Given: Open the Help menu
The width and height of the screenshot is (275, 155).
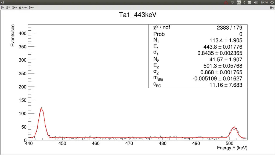Looking at the screenshot, I should (x=272, y=8).
